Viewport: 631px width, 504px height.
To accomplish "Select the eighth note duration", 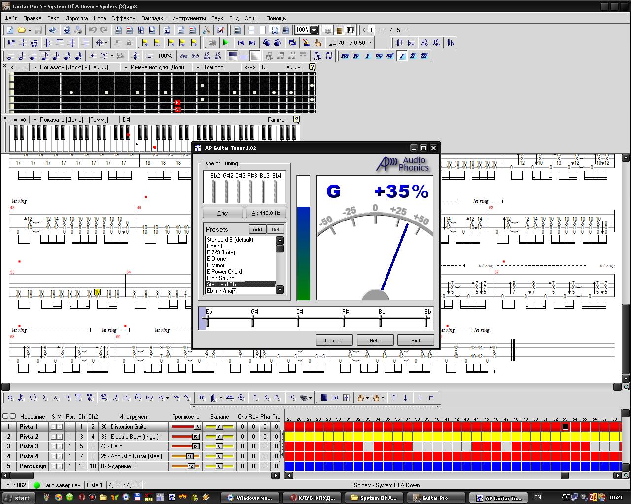I will [x=44, y=56].
